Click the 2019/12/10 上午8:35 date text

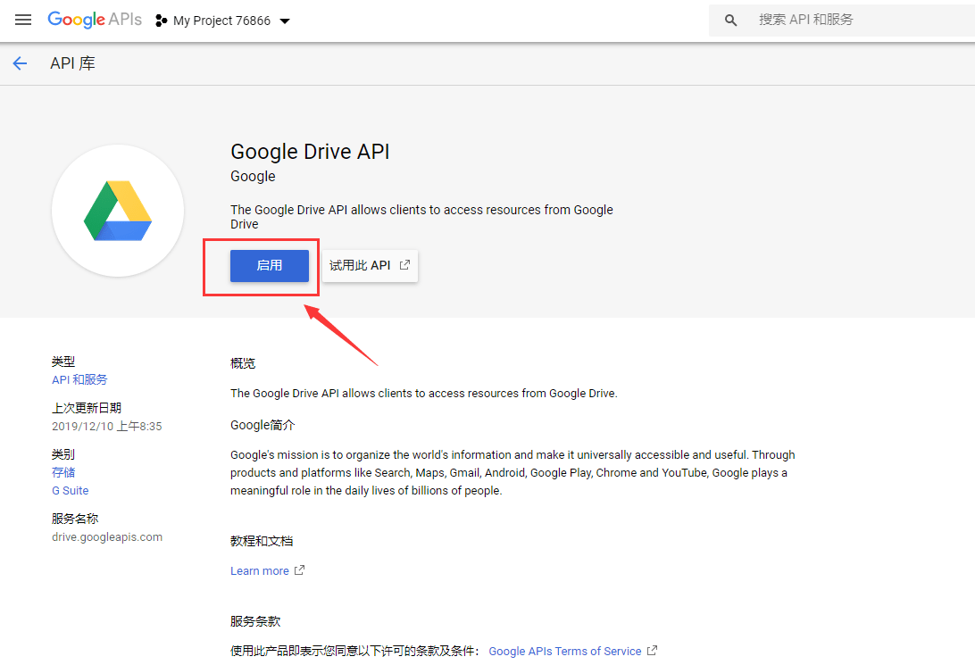coord(107,427)
